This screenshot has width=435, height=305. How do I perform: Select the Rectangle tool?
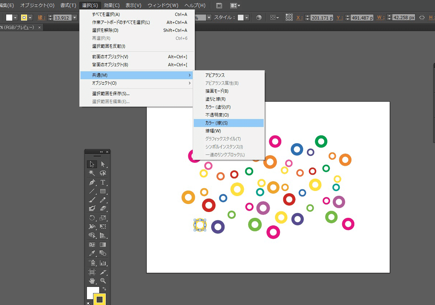(103, 191)
